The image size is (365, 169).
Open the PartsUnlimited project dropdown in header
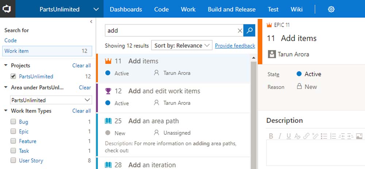[x=96, y=9]
